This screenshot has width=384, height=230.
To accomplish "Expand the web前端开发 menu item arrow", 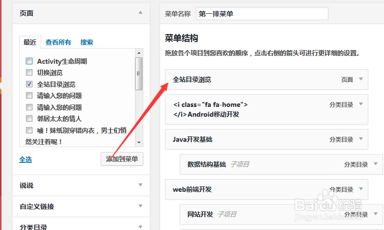I will click(361, 189).
